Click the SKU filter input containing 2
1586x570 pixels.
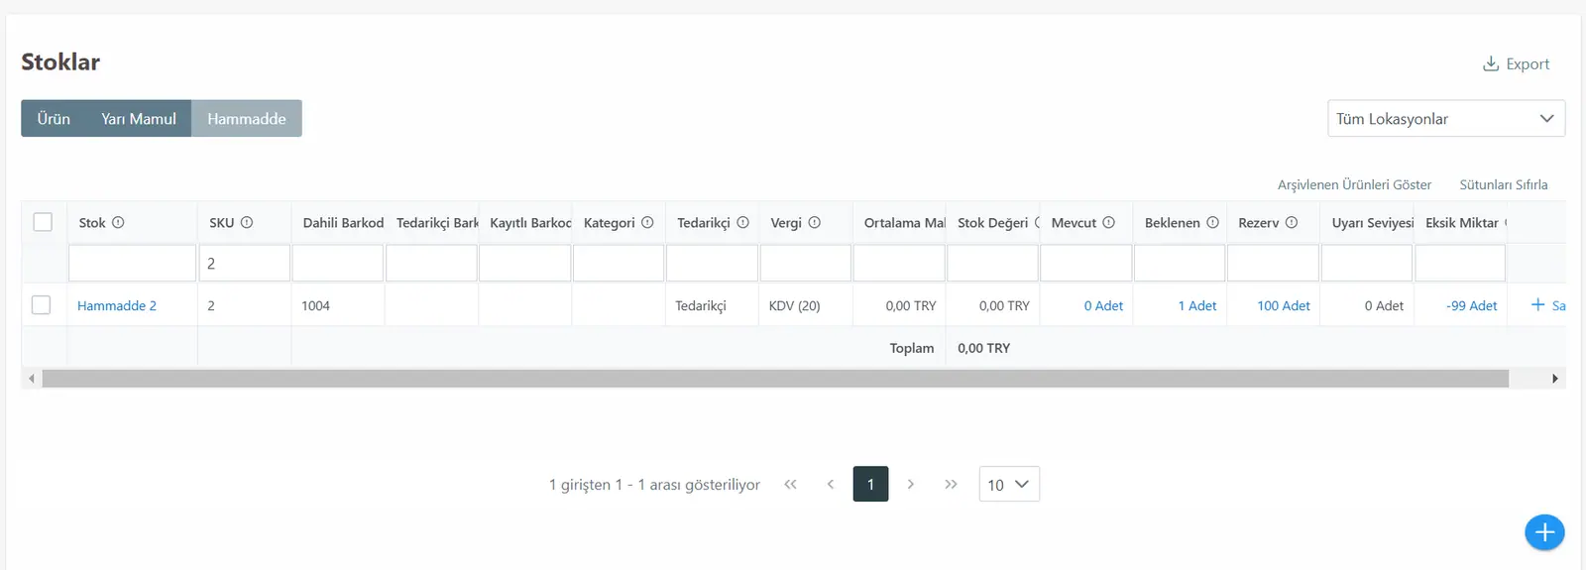244,263
